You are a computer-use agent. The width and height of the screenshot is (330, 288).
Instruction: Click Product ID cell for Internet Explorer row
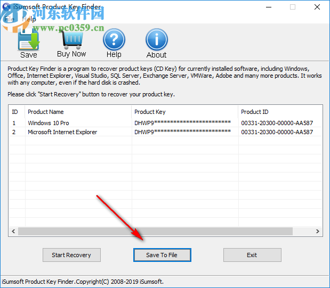(x=280, y=132)
